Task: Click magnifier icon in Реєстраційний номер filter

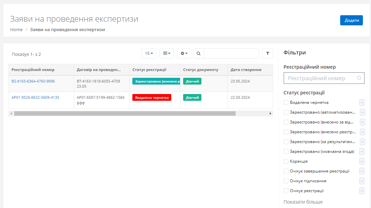Action: point(359,78)
